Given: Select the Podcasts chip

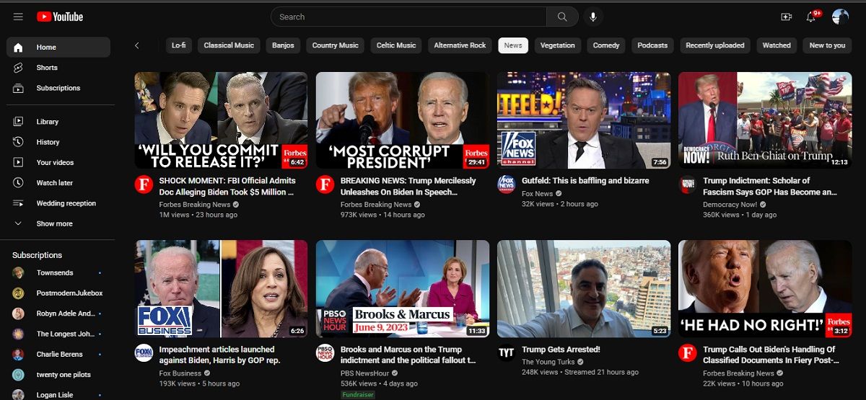Looking at the screenshot, I should (652, 45).
